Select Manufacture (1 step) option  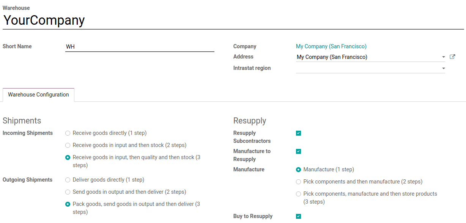pyautogui.click(x=298, y=169)
